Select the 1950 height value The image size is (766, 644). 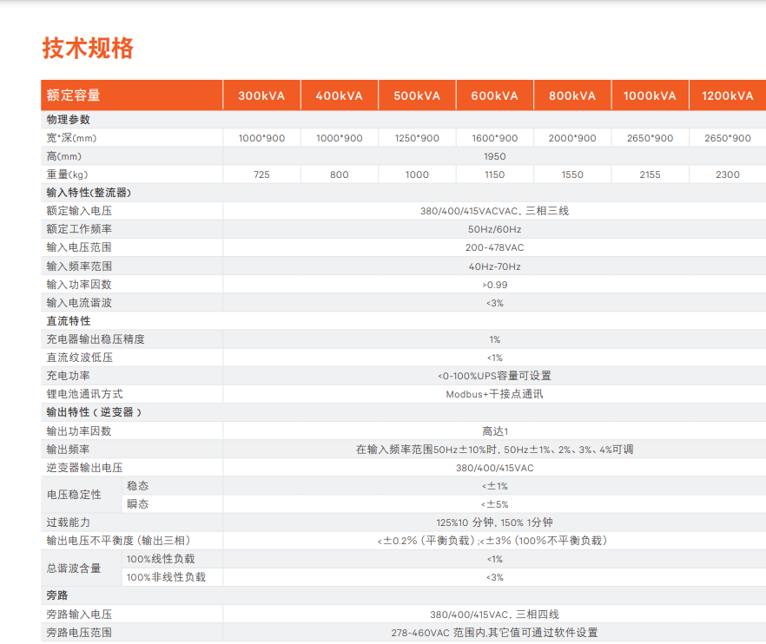pyautogui.click(x=494, y=156)
